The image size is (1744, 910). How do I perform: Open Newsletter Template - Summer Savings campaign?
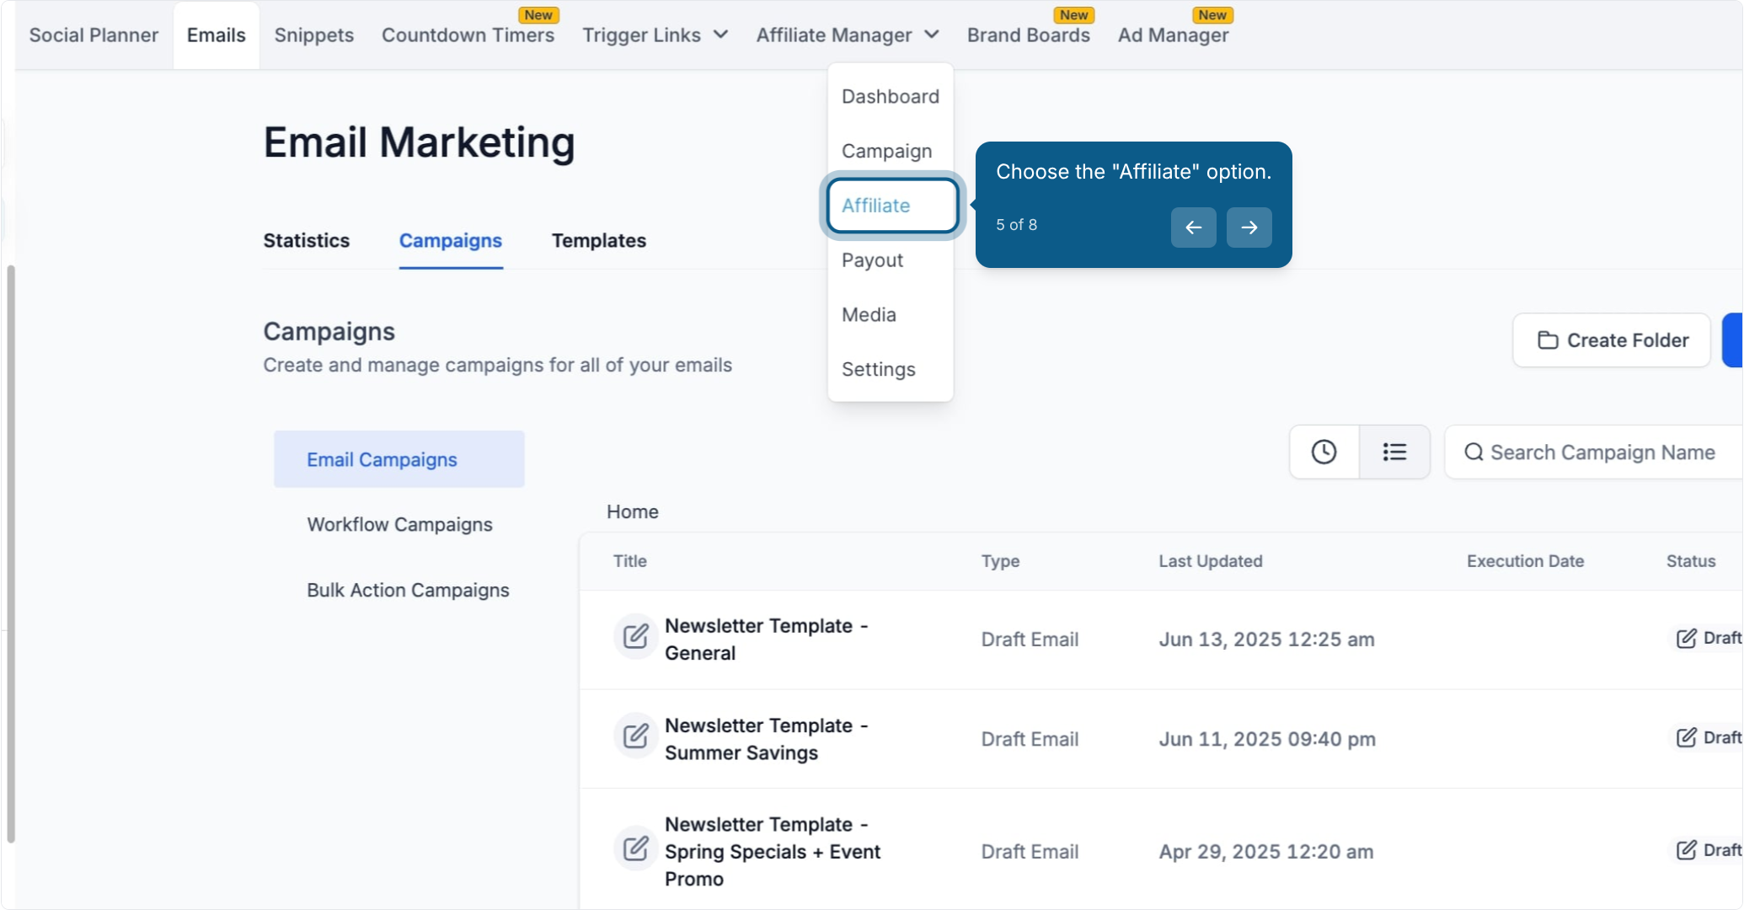pyautogui.click(x=766, y=739)
